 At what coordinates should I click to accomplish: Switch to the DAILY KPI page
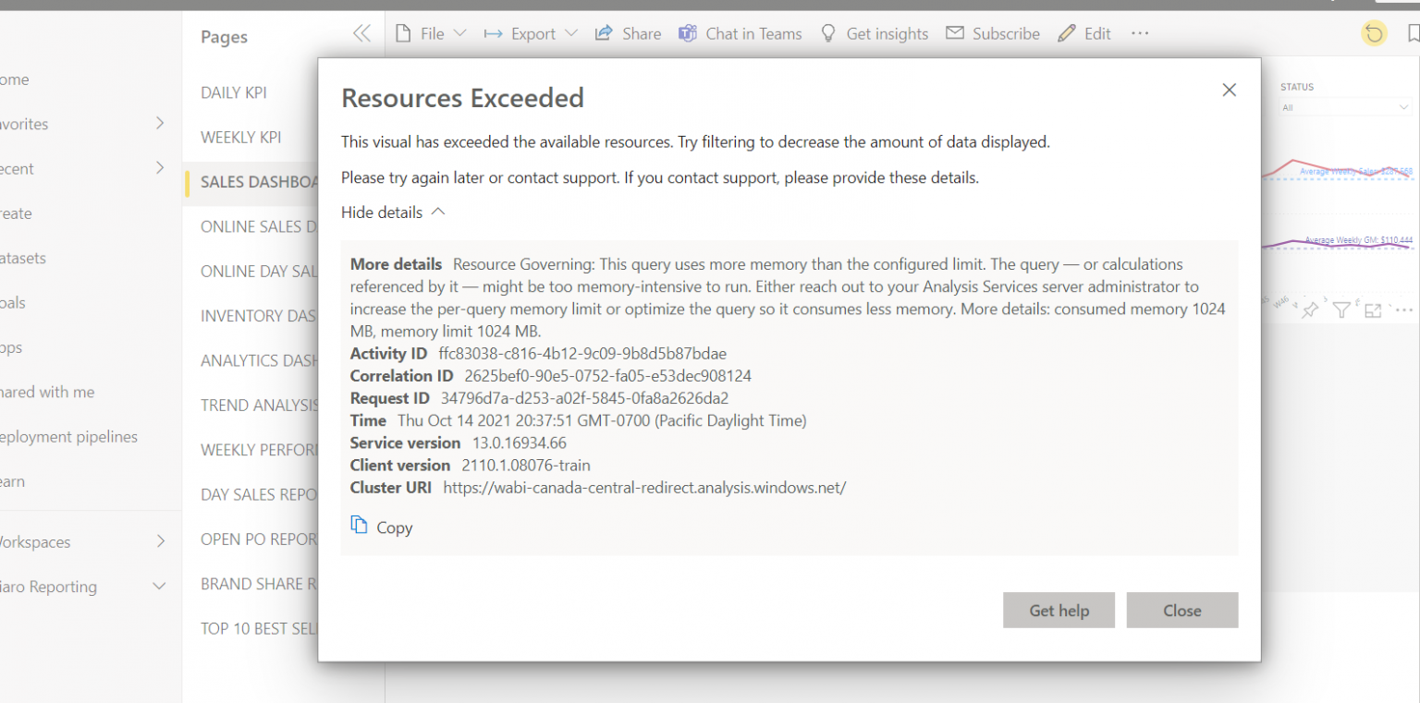tap(234, 92)
